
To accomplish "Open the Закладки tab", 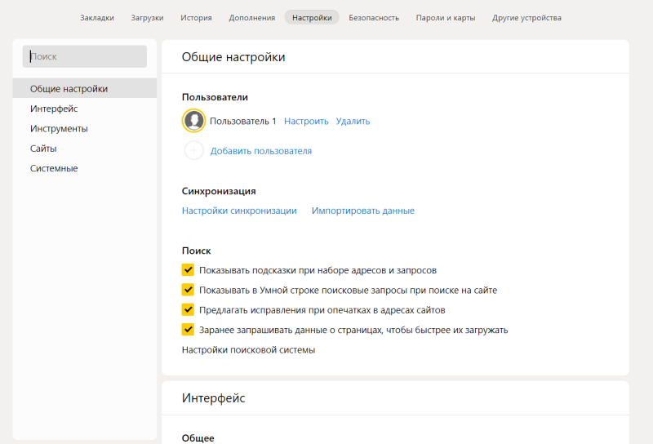I will [97, 17].
